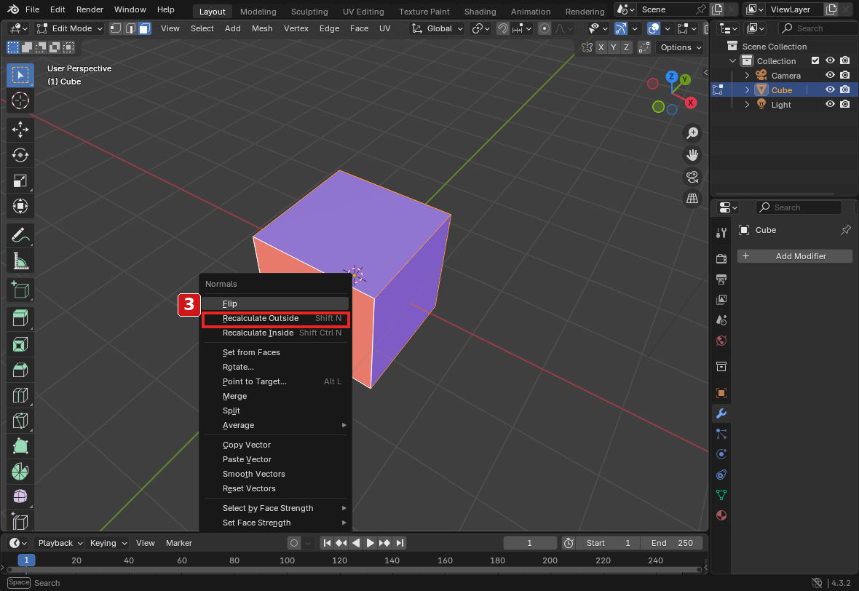
Task: Activate the Move tool
Action: tap(20, 130)
